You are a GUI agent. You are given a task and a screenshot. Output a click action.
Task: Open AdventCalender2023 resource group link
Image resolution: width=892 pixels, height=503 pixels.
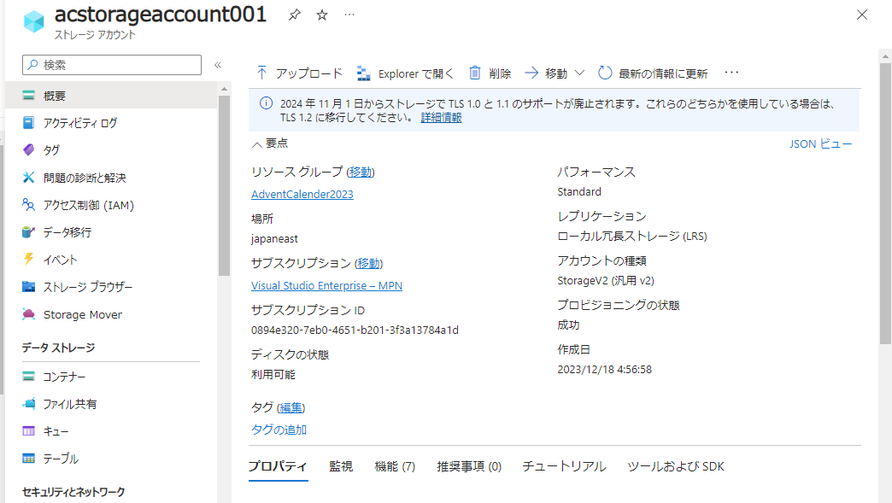point(302,195)
